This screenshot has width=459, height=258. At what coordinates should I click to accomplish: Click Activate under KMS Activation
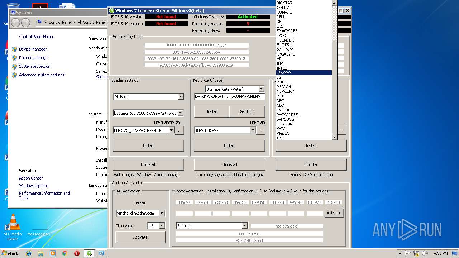pos(140,237)
